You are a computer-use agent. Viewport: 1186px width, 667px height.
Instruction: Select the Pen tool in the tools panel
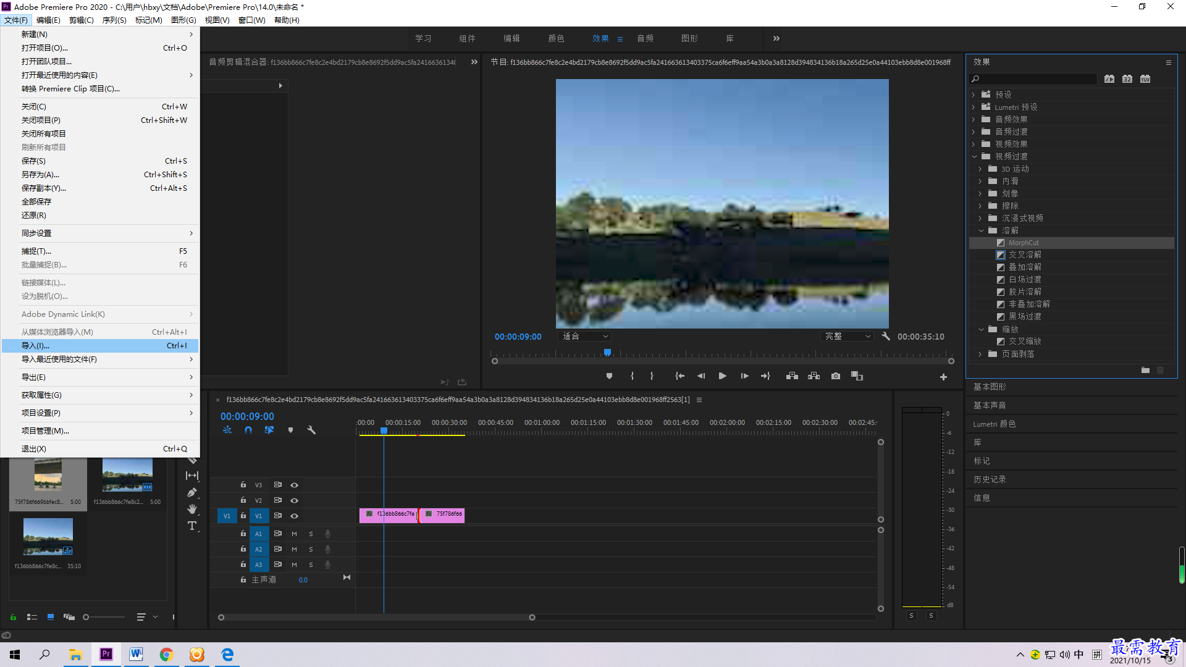click(192, 493)
